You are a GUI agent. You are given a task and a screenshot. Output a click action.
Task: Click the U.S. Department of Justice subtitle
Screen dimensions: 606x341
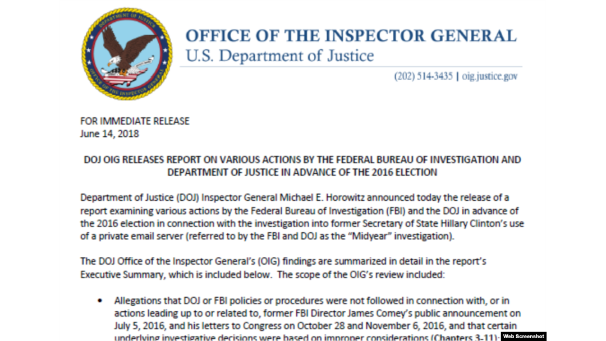tap(280, 56)
